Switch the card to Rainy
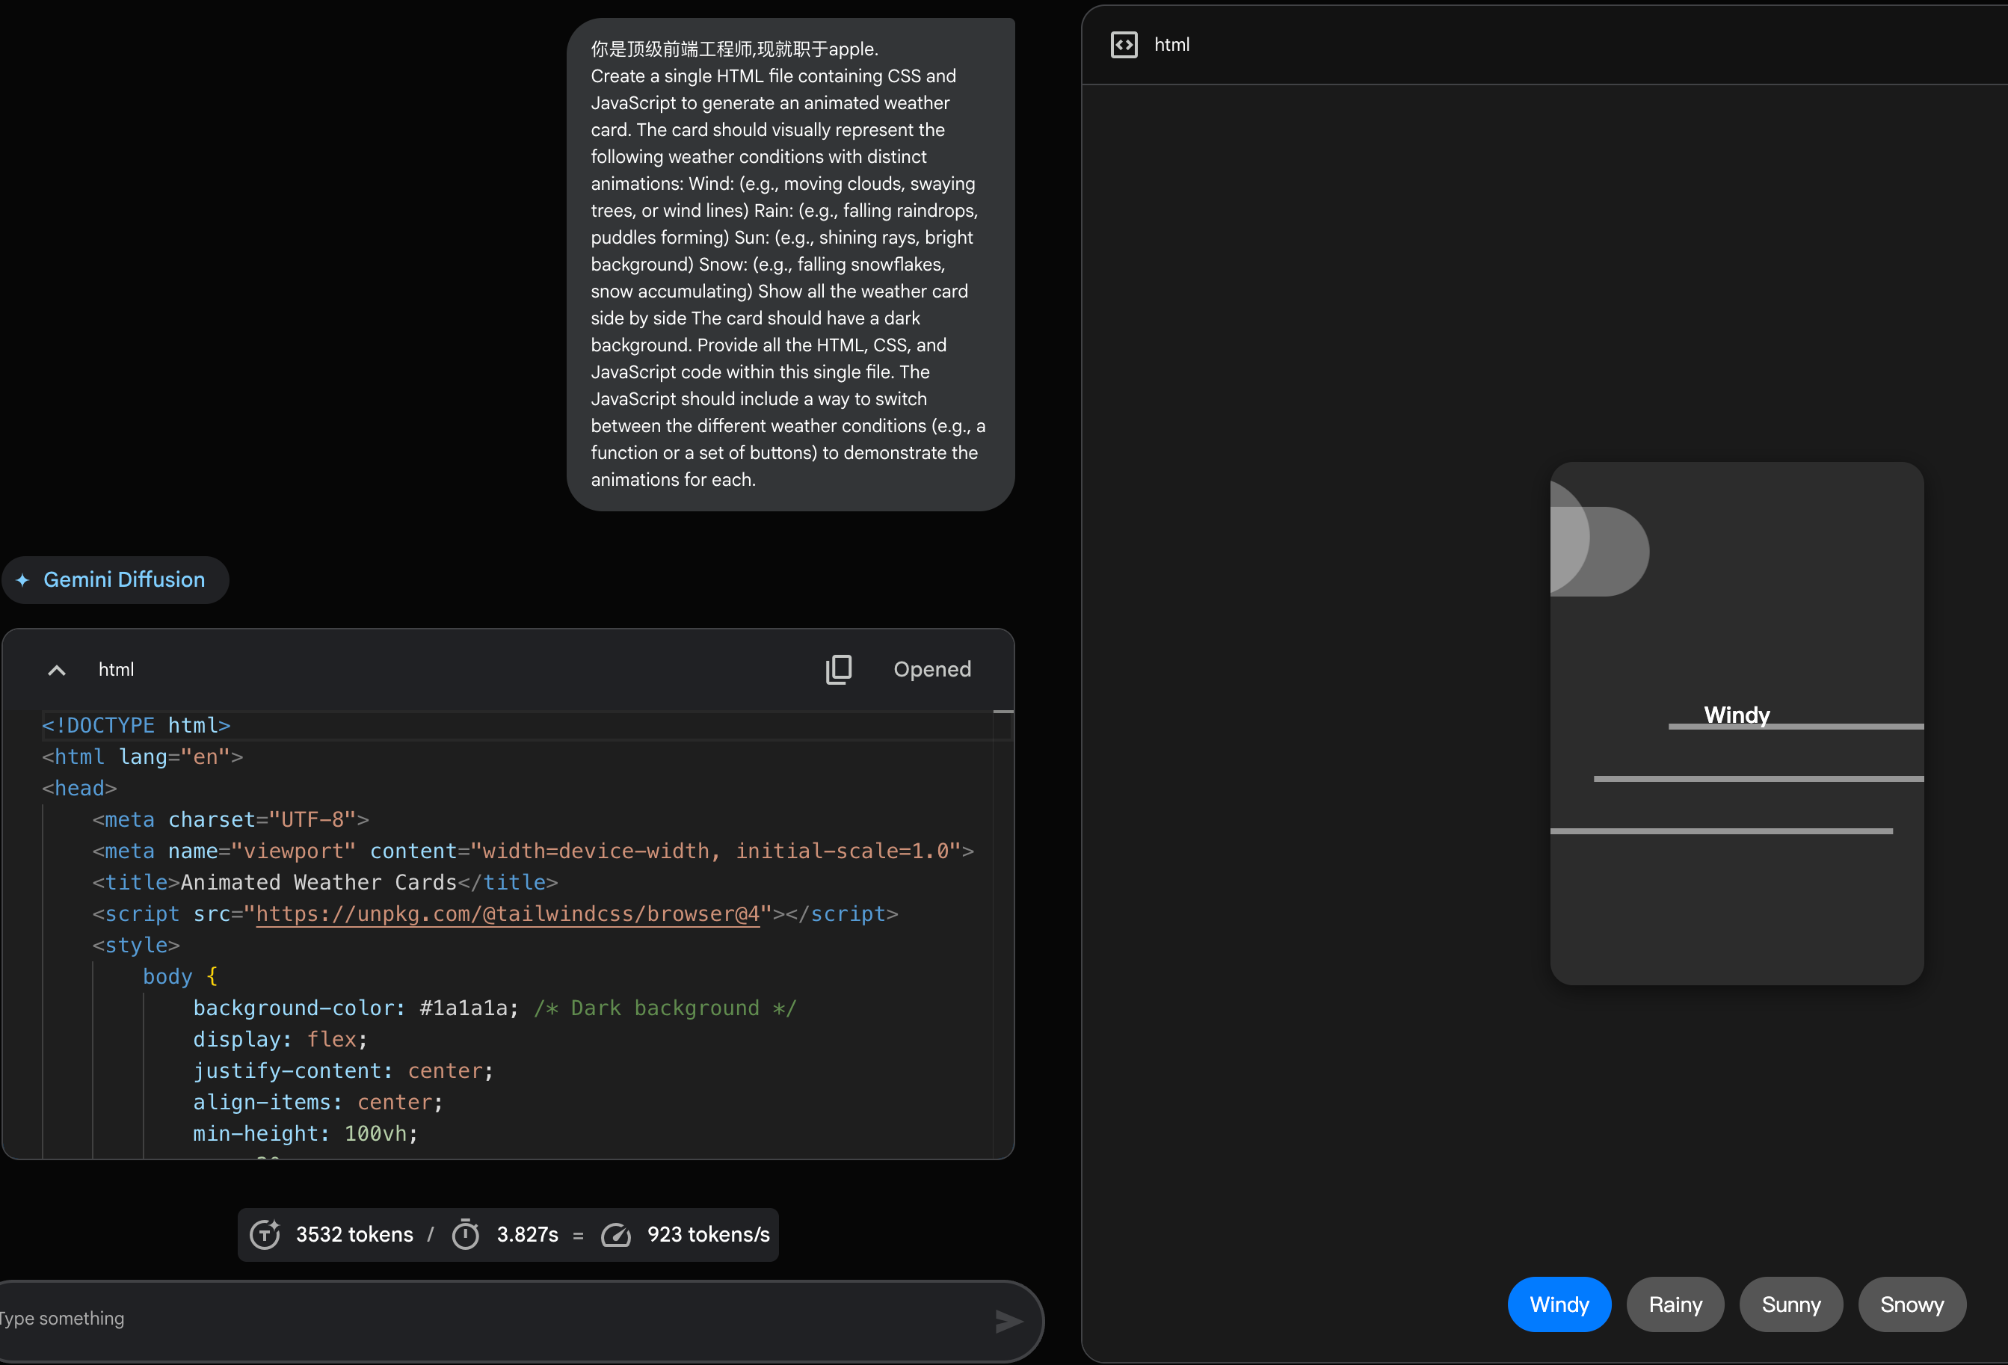2008x1365 pixels. coord(1675,1304)
